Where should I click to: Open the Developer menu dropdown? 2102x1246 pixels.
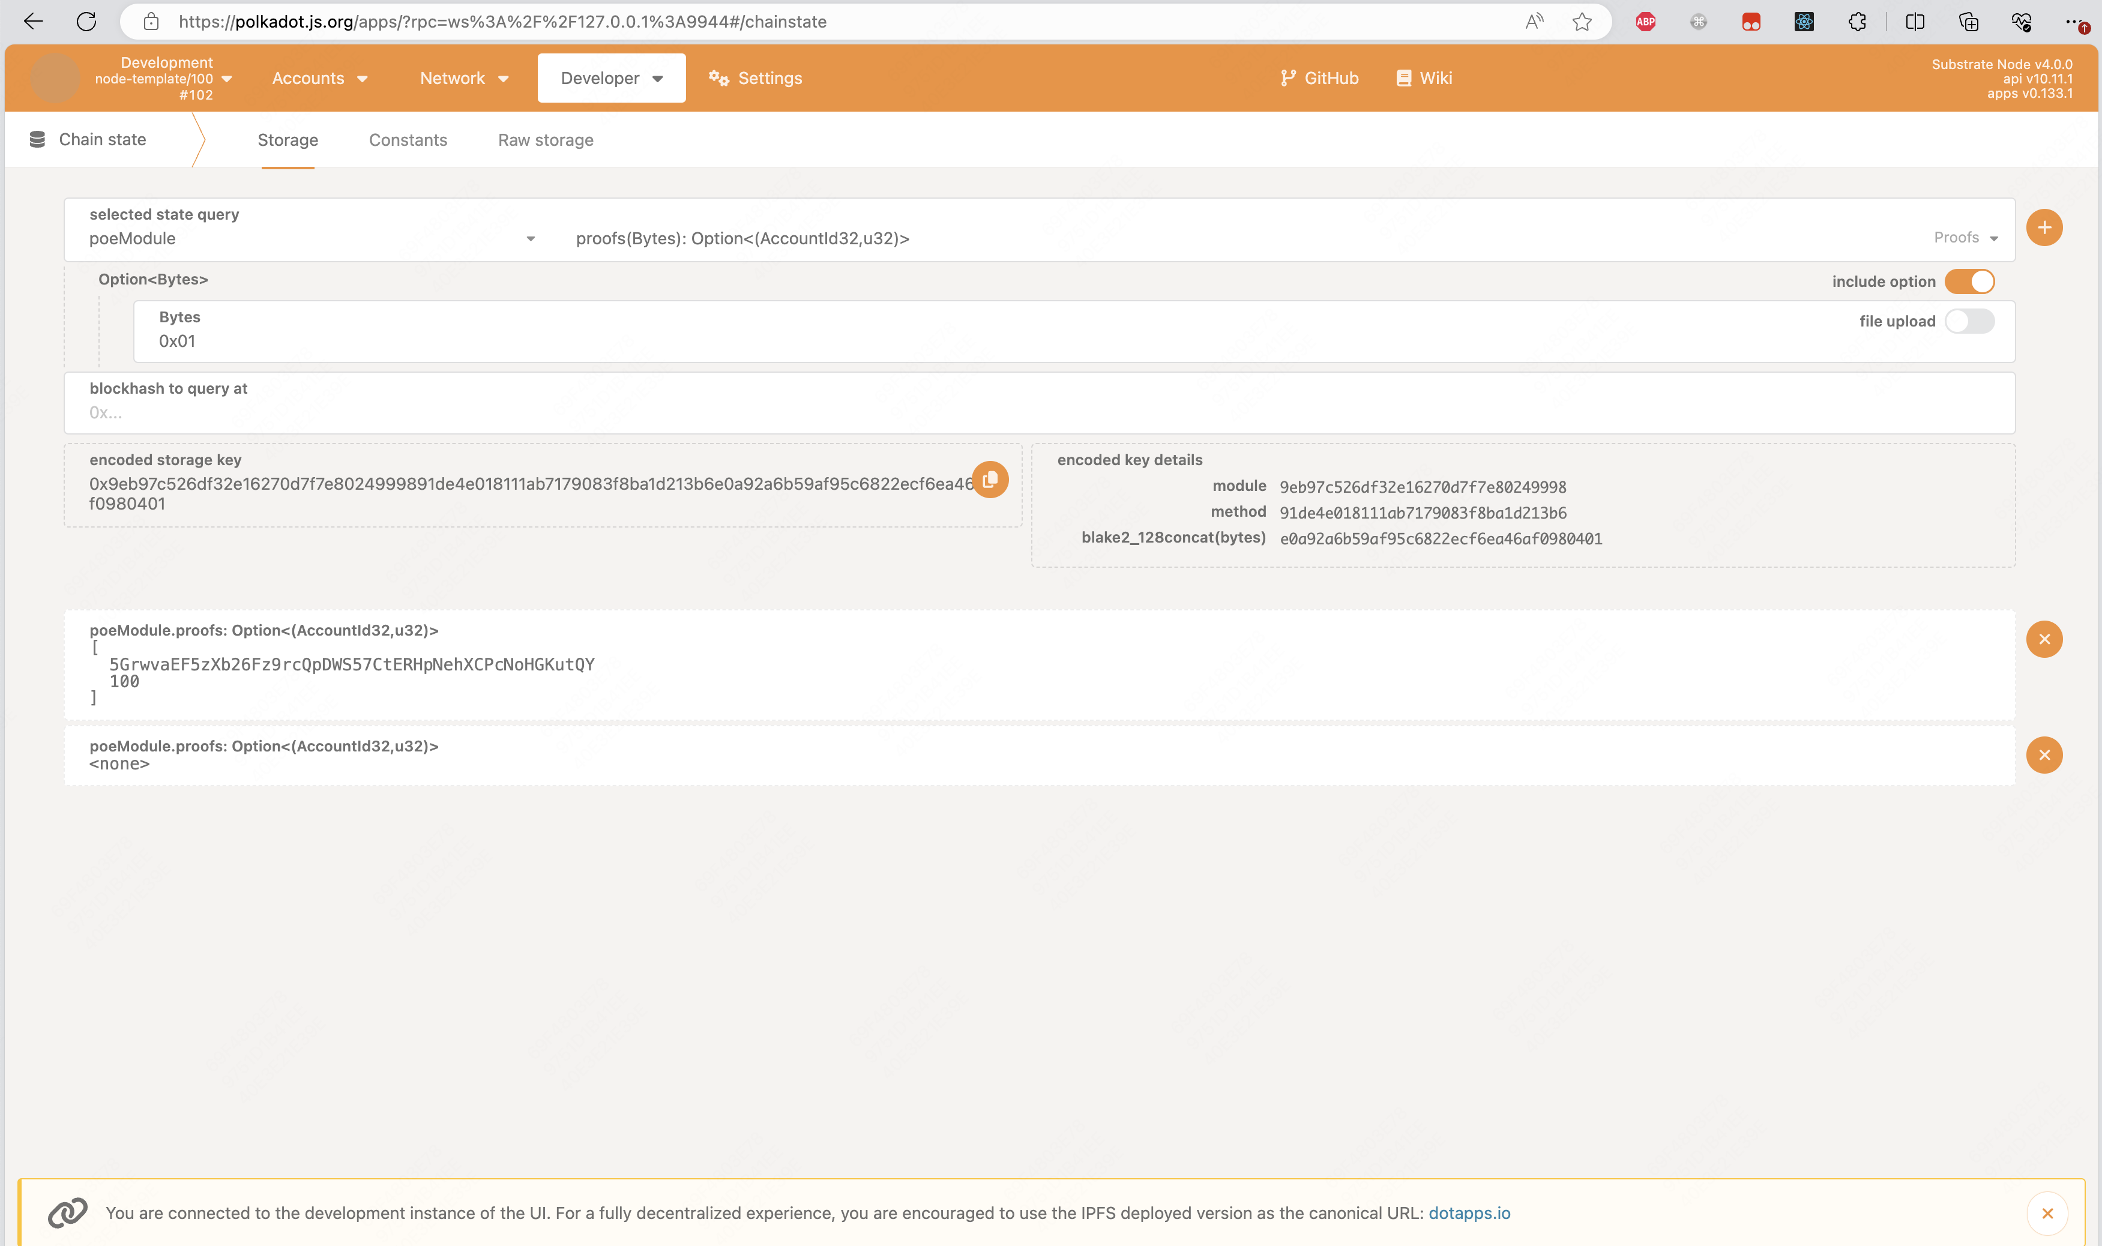611,78
